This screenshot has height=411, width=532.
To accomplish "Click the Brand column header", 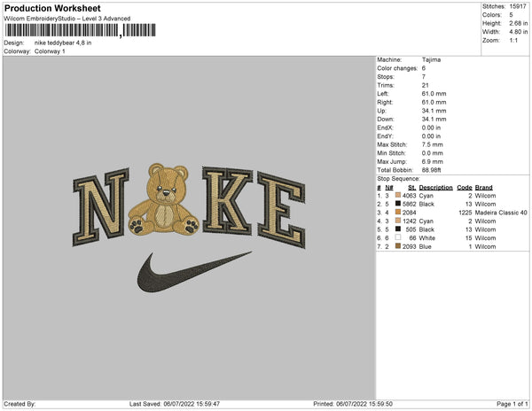I will [x=483, y=188].
